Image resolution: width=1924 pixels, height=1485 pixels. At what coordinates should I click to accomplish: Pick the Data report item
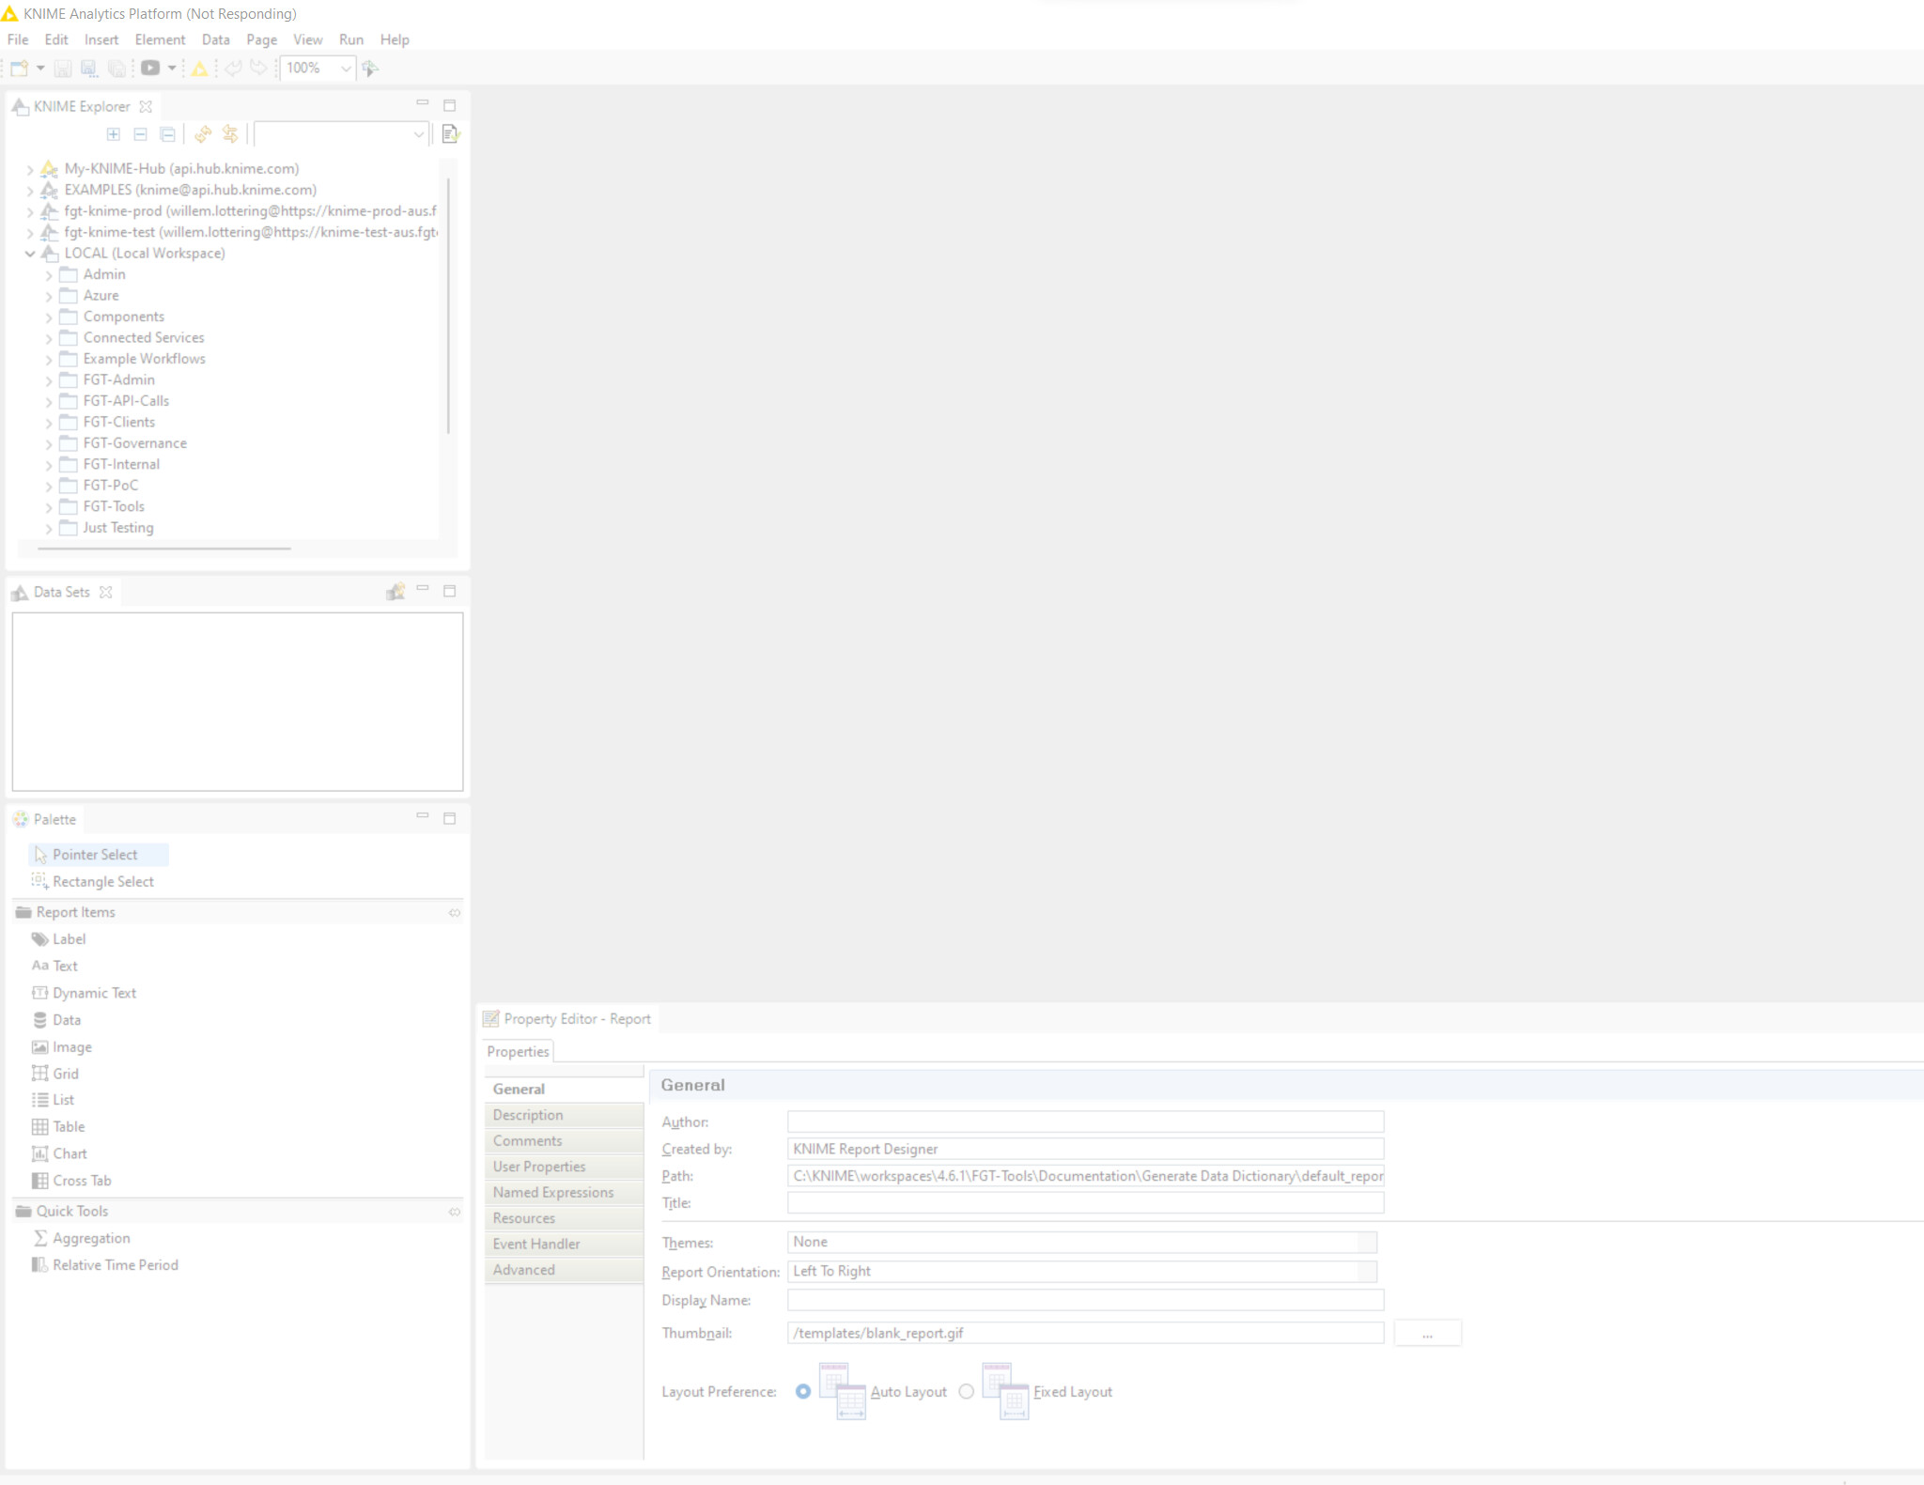click(x=56, y=1020)
